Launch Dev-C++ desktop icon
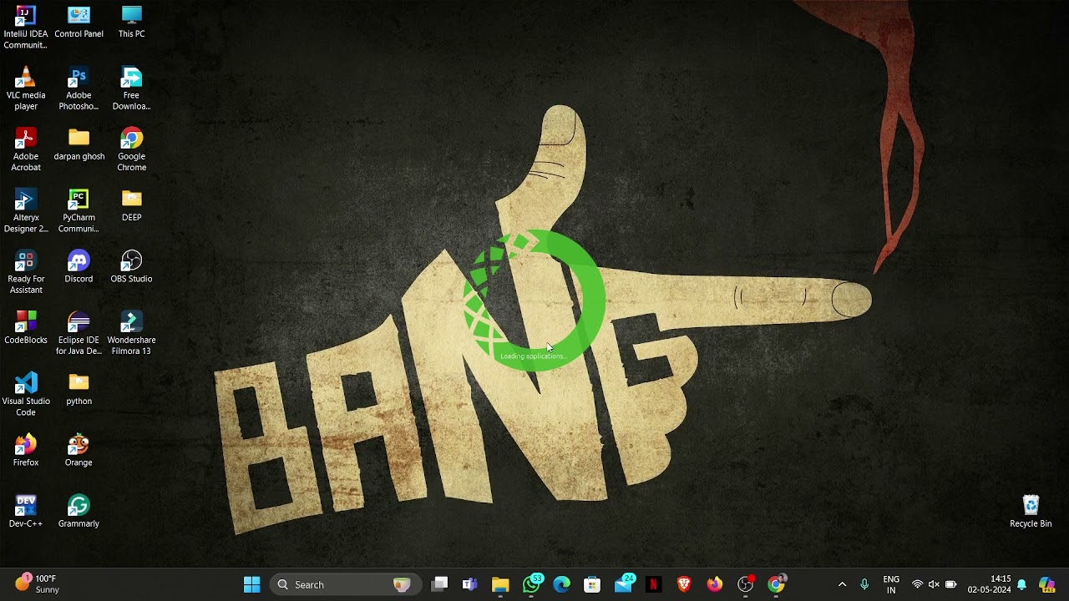This screenshot has width=1069, height=601. (26, 512)
